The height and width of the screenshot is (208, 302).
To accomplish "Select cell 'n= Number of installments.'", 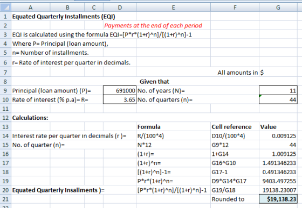I will coord(51,53).
